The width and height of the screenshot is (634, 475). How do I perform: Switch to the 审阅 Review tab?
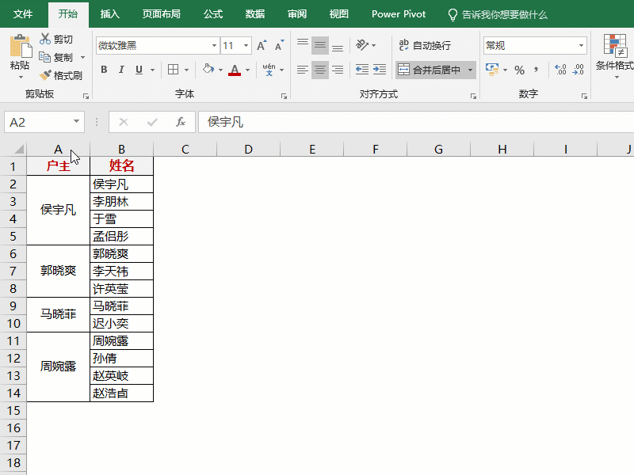tap(297, 14)
